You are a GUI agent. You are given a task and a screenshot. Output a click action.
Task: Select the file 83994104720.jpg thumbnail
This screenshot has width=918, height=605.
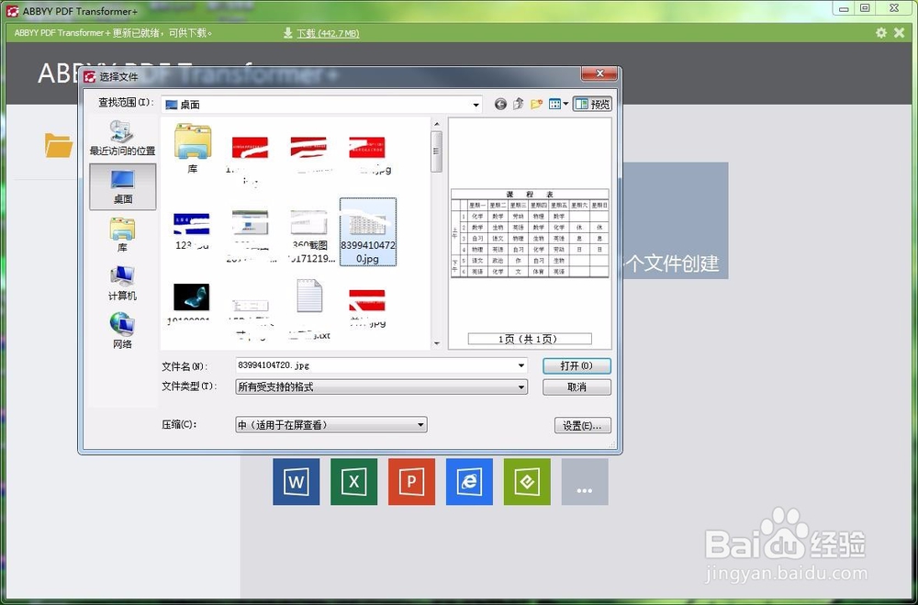click(x=368, y=232)
